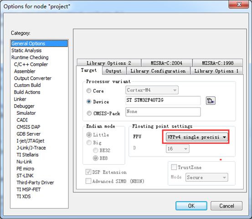Toggle Advanced SIMD (NEON) checkbox
Viewport: 252px width, 219px height.
(88, 181)
